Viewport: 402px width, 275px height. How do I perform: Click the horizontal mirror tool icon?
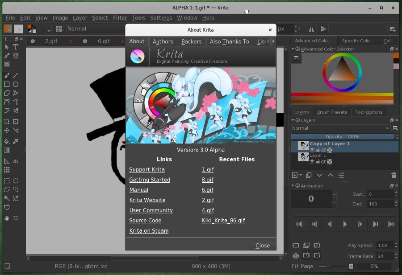tap(311, 29)
